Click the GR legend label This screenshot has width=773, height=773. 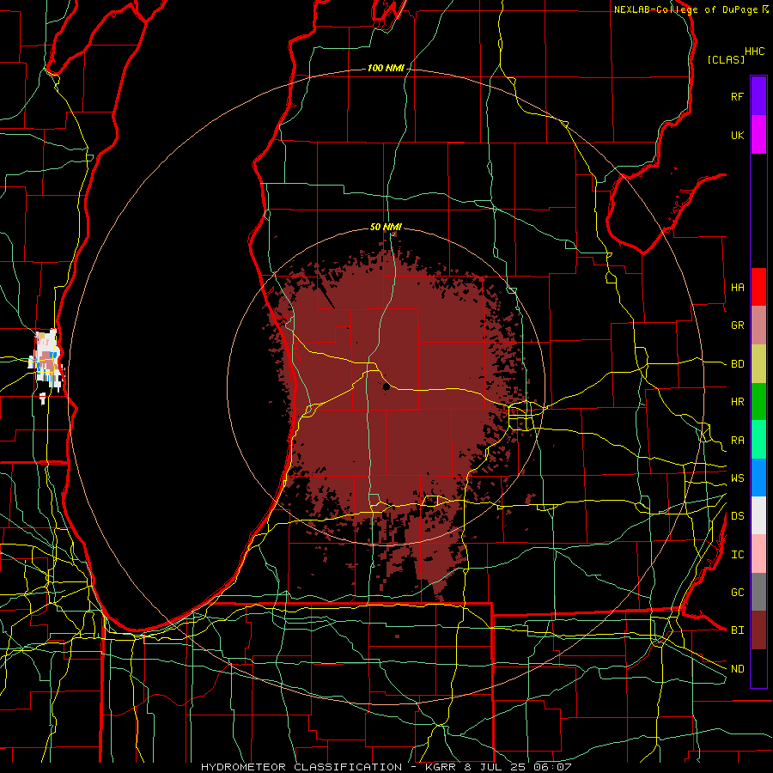(x=737, y=326)
